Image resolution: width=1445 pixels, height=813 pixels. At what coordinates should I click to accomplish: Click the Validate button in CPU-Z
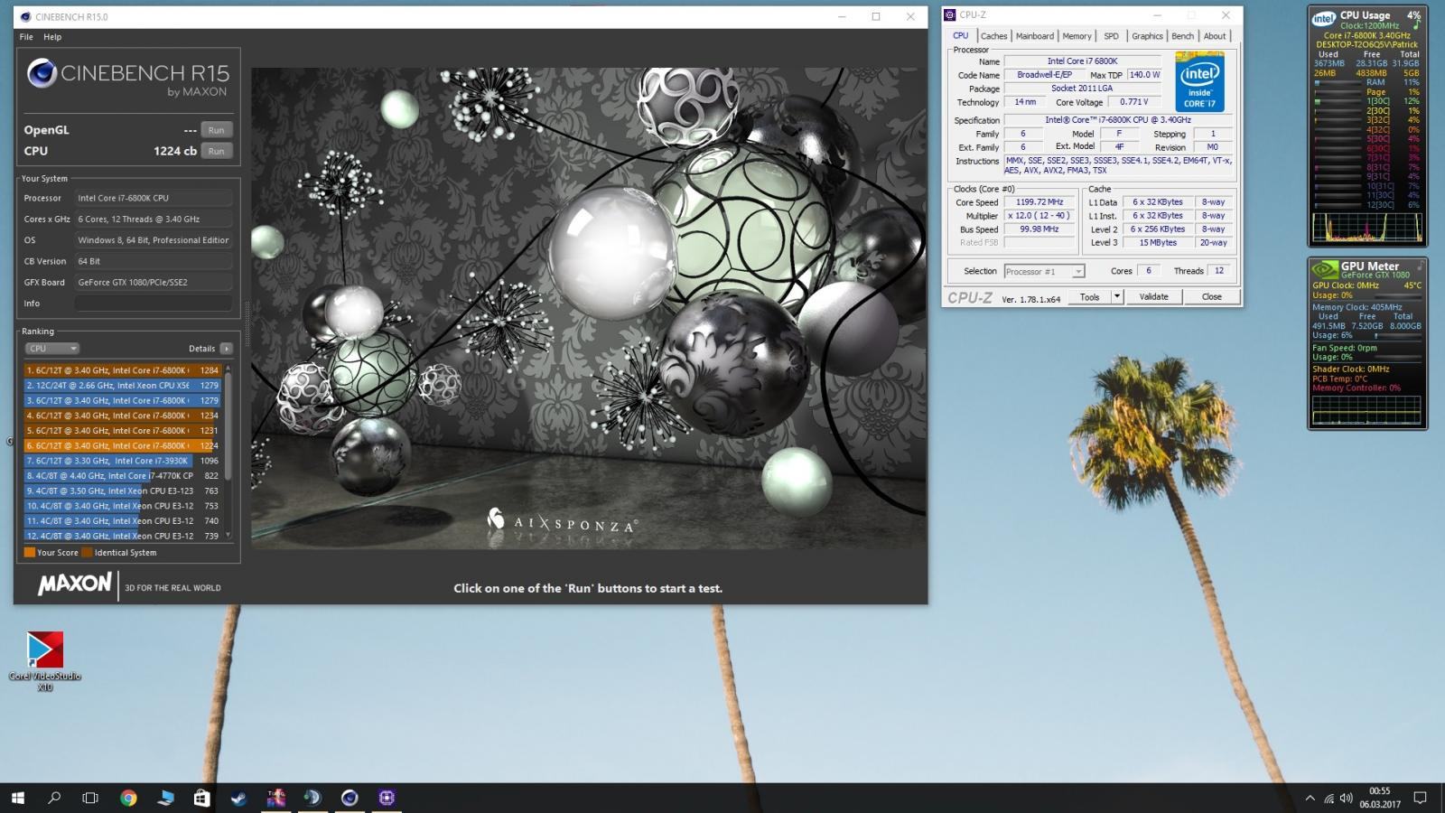click(1153, 297)
